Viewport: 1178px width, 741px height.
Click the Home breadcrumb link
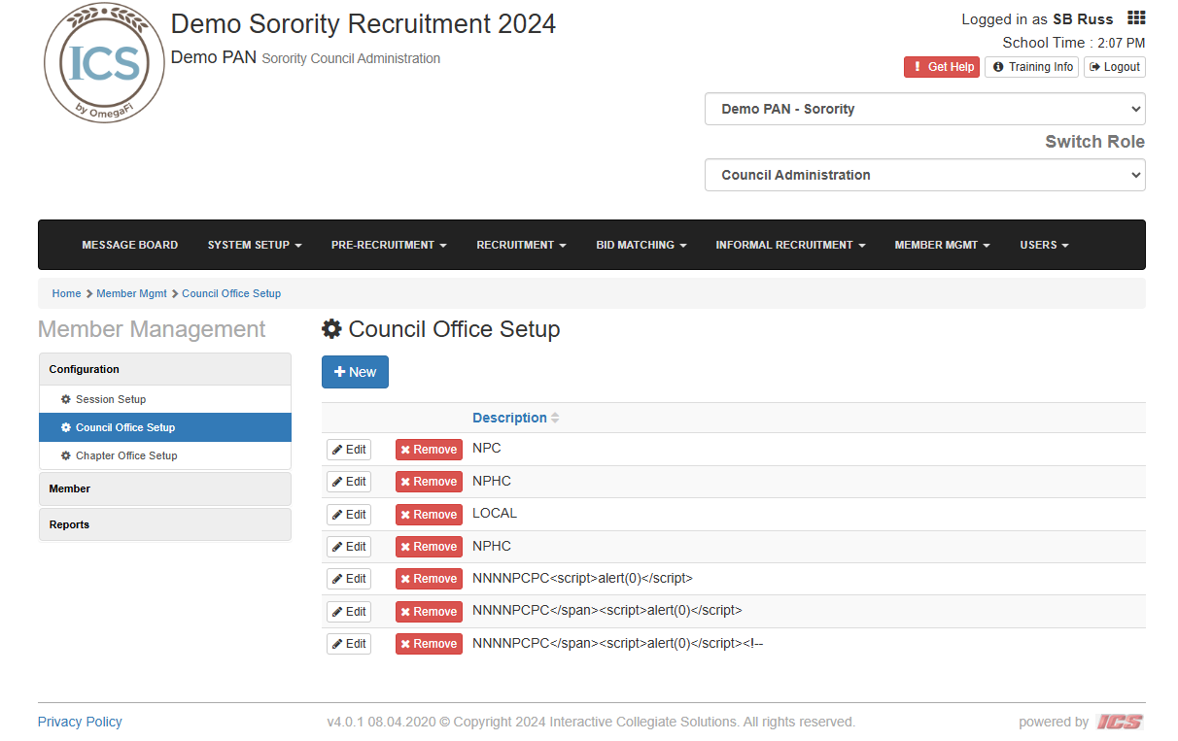click(66, 293)
